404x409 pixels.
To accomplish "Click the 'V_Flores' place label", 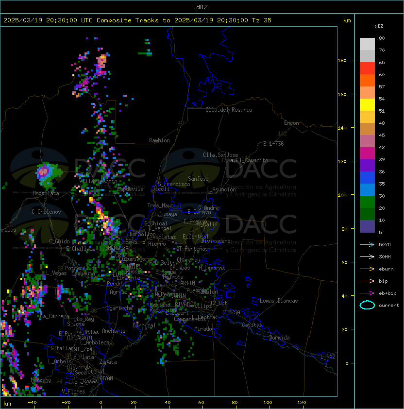I will (73, 392).
